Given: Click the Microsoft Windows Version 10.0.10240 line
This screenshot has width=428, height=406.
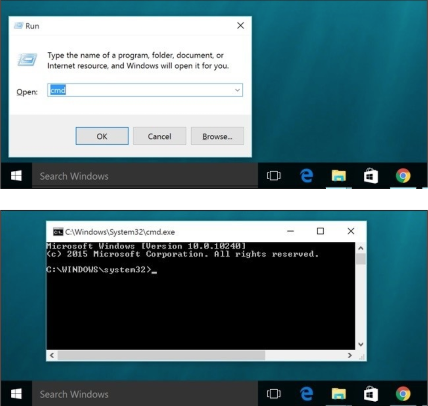Looking at the screenshot, I should (x=146, y=246).
